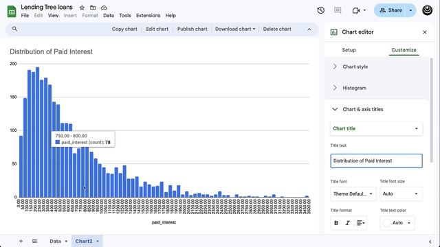The width and height of the screenshot is (440, 247).
Task: Click Delete chart button
Action: point(277,29)
